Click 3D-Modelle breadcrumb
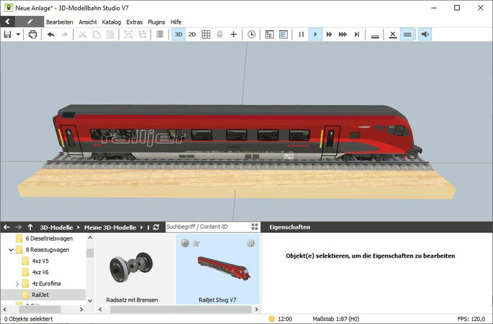 pos(56,227)
